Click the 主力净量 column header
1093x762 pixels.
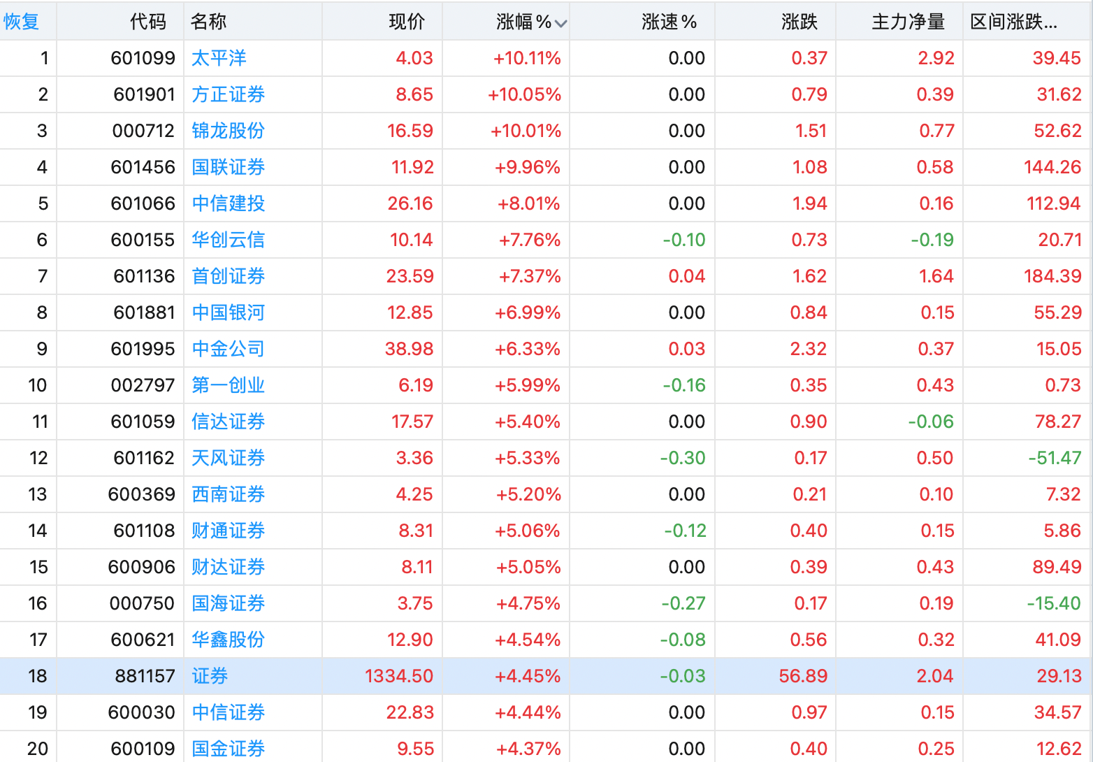coord(908,22)
